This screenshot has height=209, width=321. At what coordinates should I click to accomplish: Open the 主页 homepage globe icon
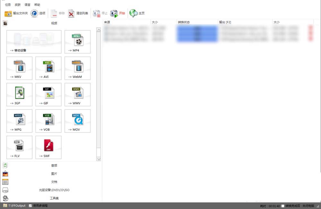[x=134, y=13]
